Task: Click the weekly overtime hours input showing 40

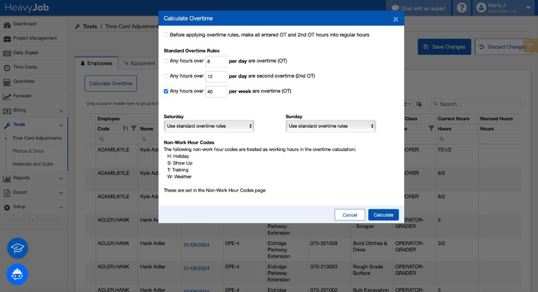Action: click(x=216, y=91)
